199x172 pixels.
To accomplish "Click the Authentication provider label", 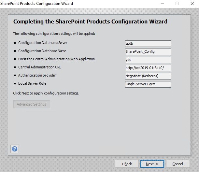I will (x=37, y=75).
